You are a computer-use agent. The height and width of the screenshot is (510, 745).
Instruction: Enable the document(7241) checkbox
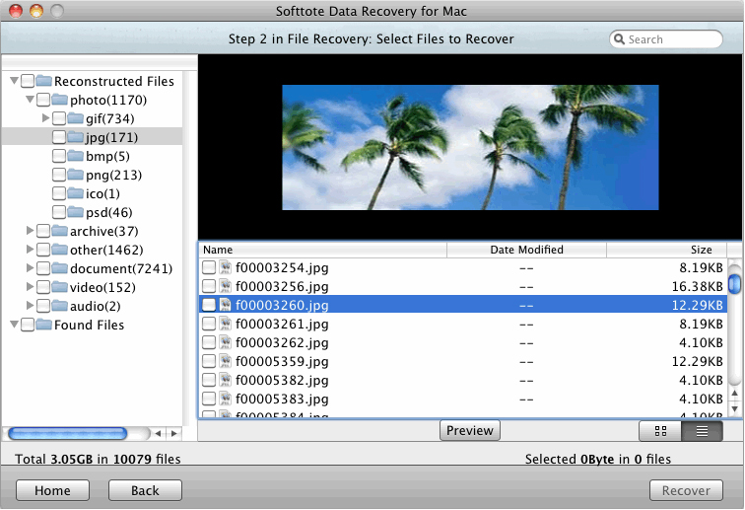(x=43, y=268)
